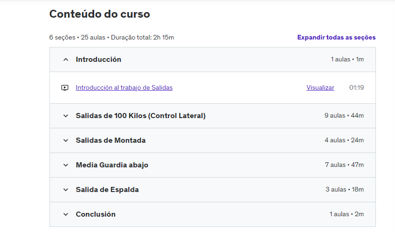
Task: Open Introducción al trabajo de Salidas lecture
Action: coord(124,87)
